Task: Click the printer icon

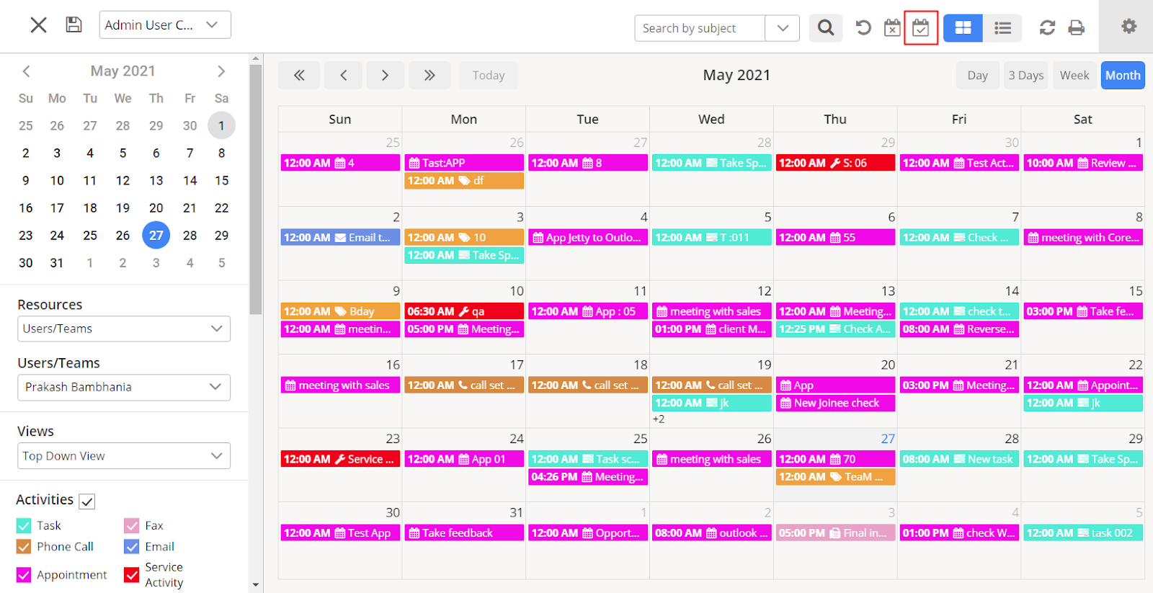Action: [1077, 28]
